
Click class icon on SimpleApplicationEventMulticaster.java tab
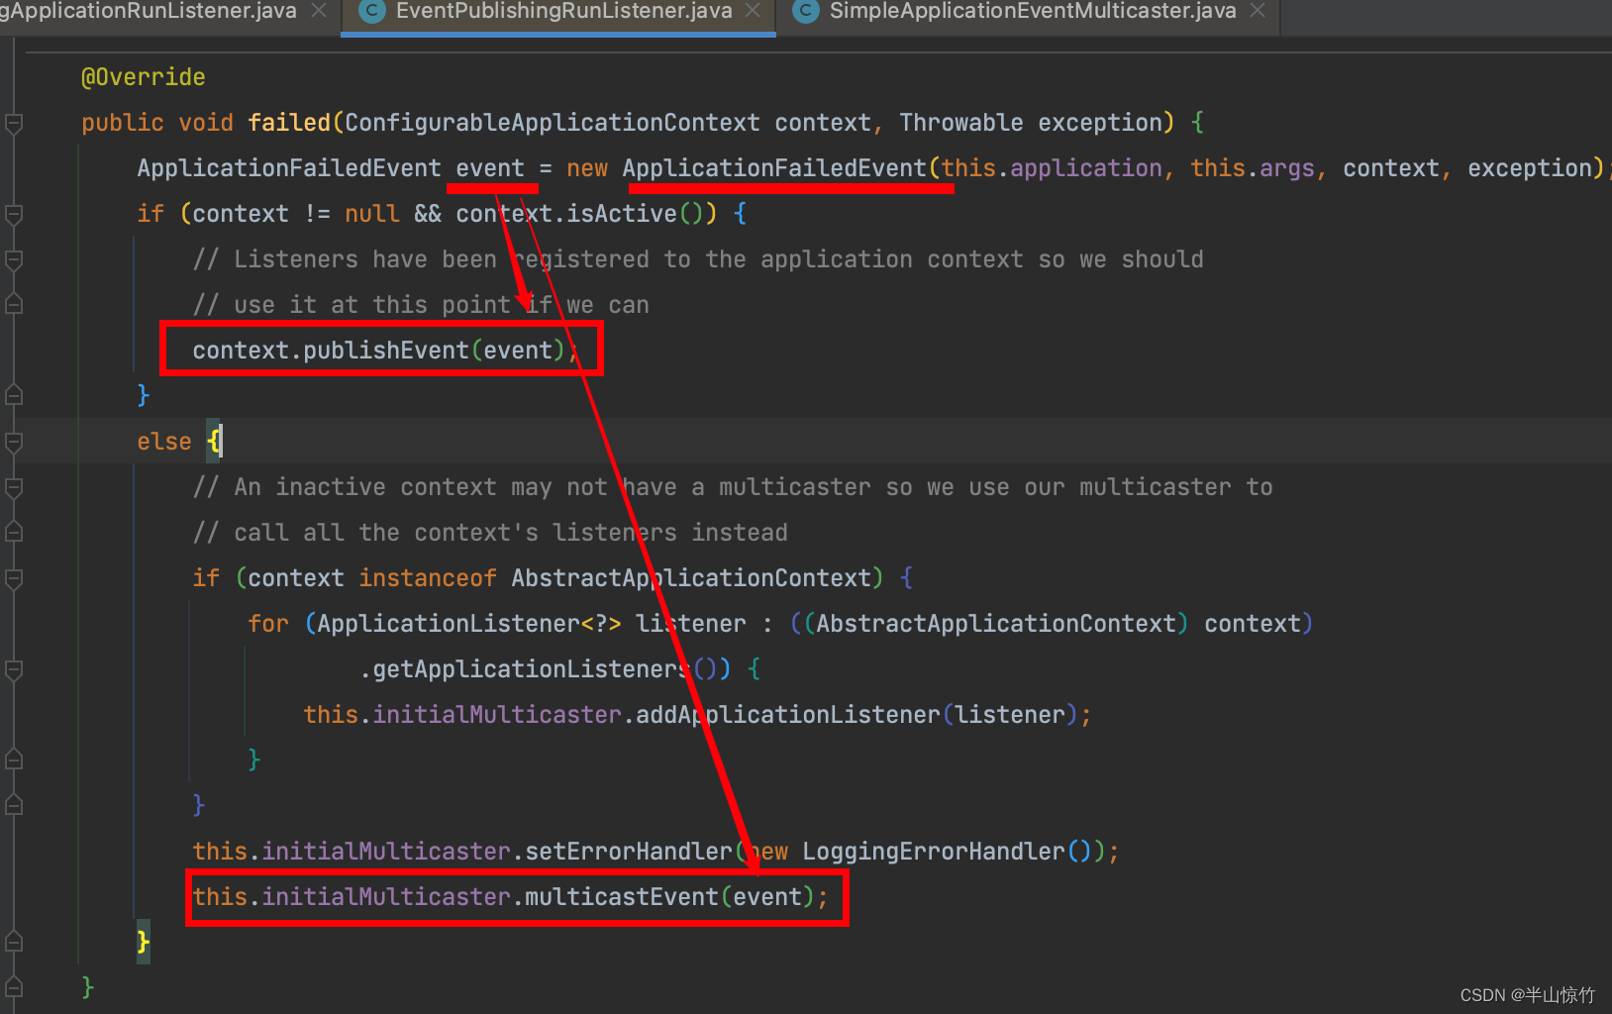(806, 11)
